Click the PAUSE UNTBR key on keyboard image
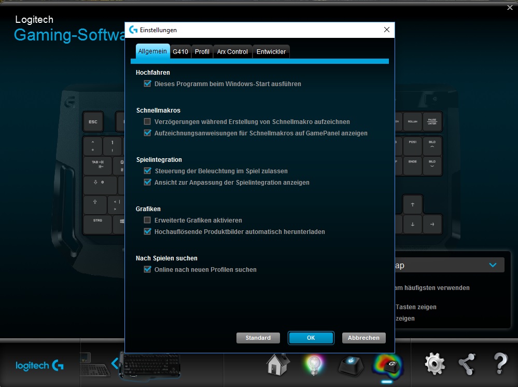Image resolution: width=518 pixels, height=387 pixels. 432,121
